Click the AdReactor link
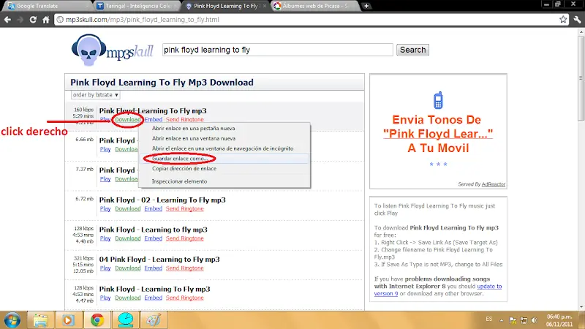The image size is (585, 329). coord(493,184)
